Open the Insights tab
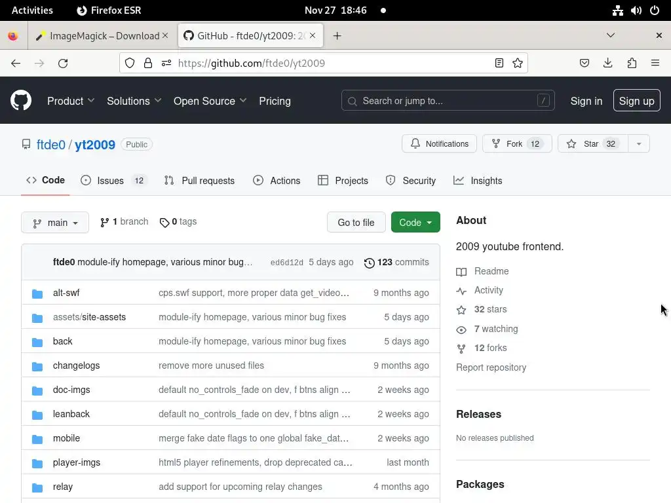This screenshot has width=671, height=503. tap(478, 181)
